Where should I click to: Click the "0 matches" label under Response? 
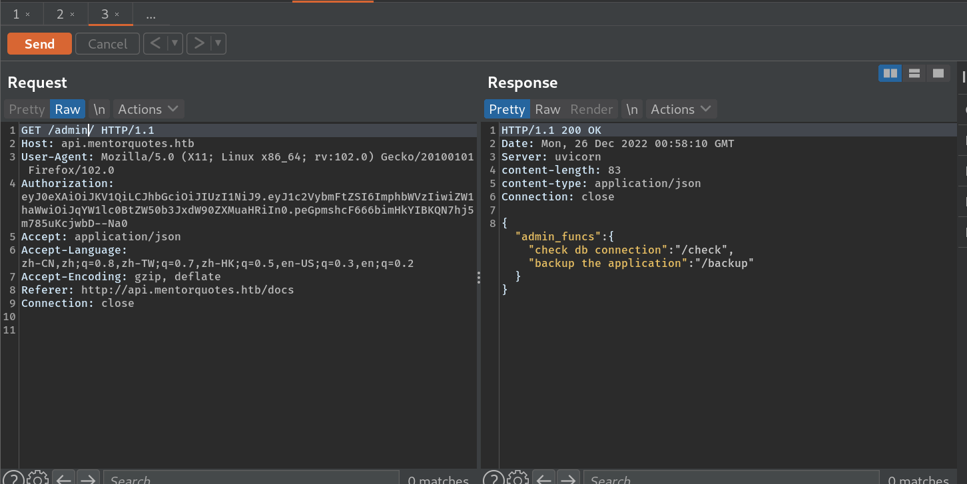point(918,479)
